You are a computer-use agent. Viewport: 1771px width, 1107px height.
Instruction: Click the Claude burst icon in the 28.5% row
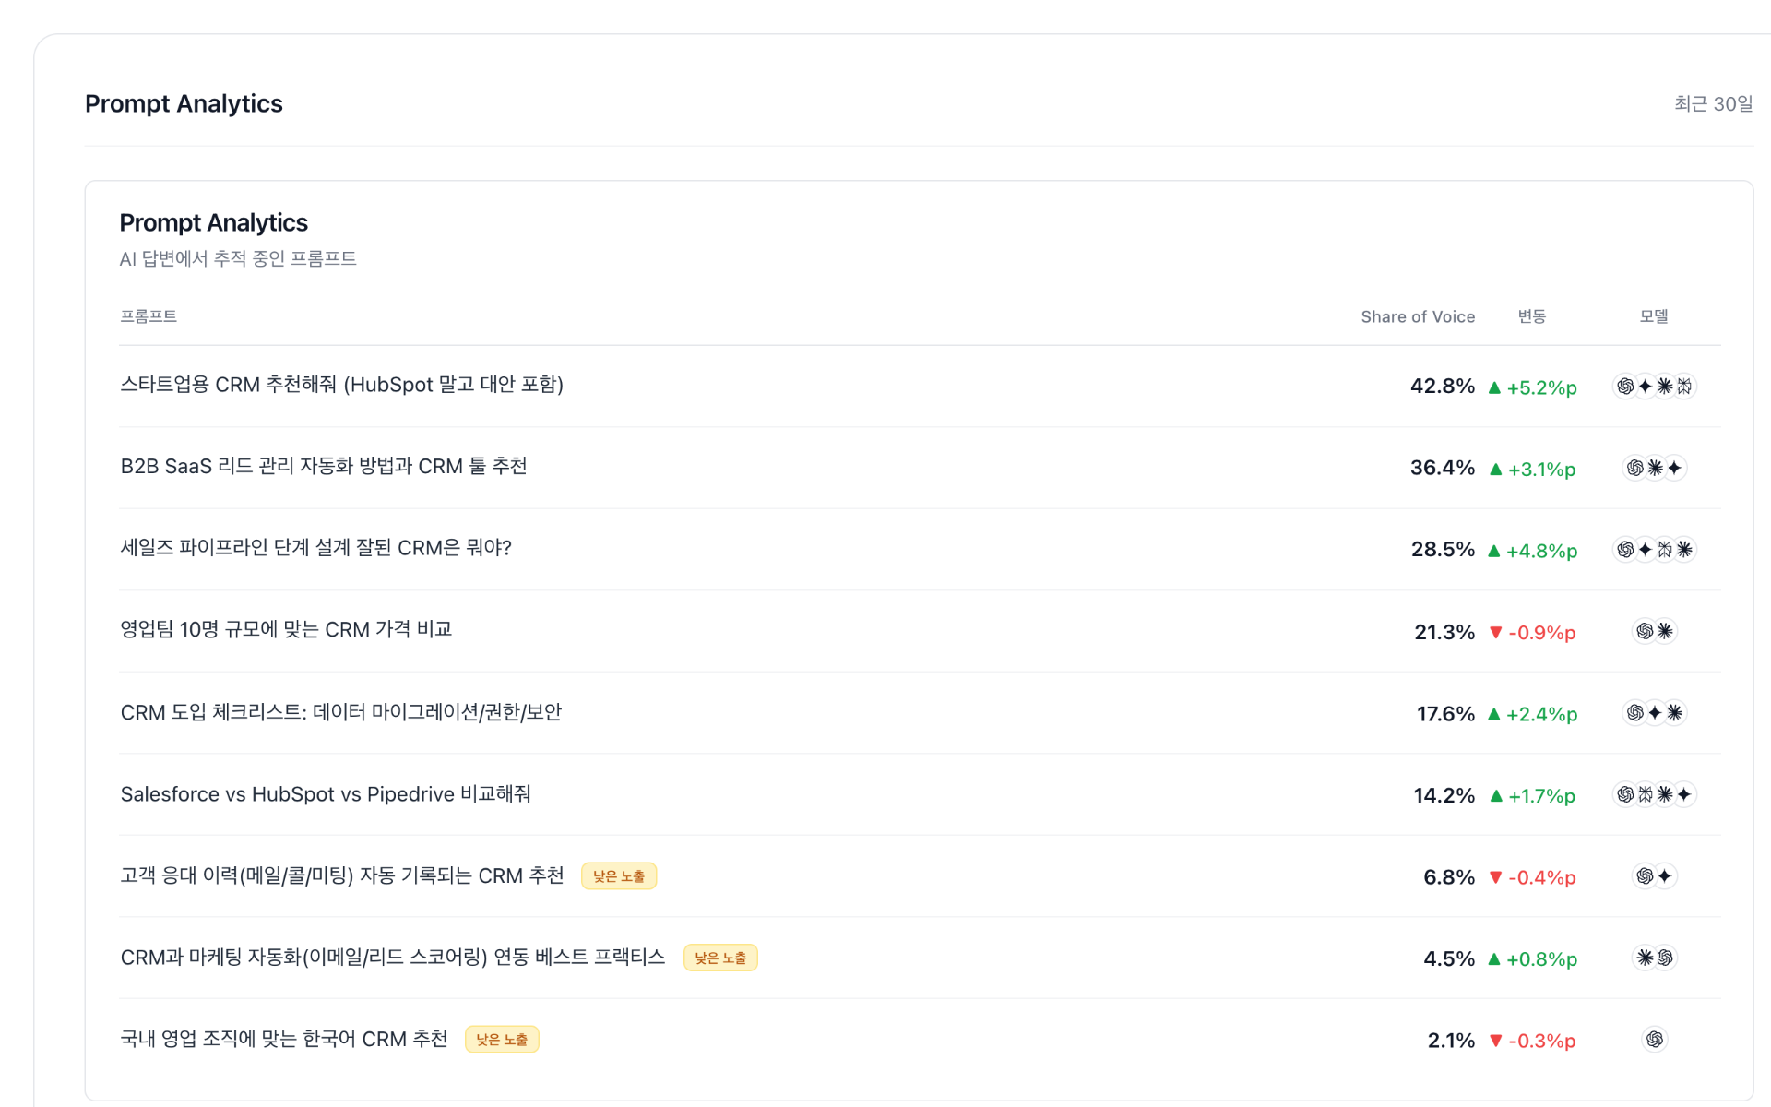coord(1684,550)
